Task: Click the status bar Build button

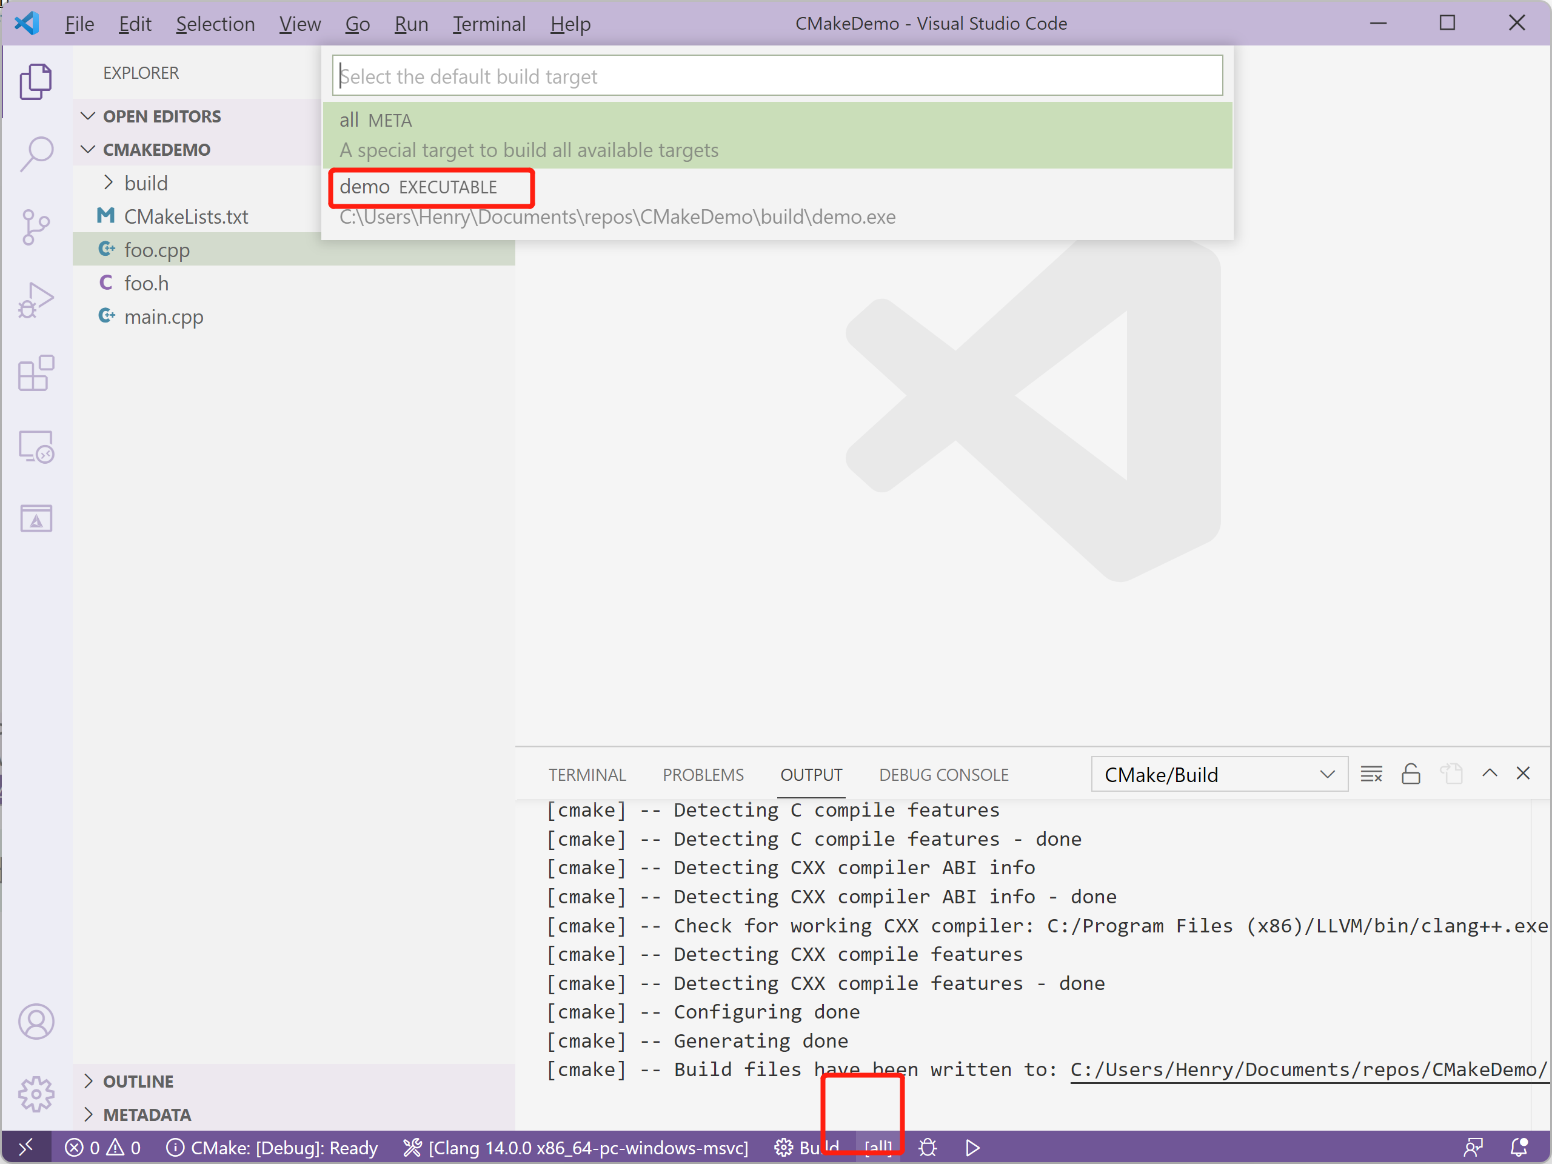Action: click(807, 1147)
